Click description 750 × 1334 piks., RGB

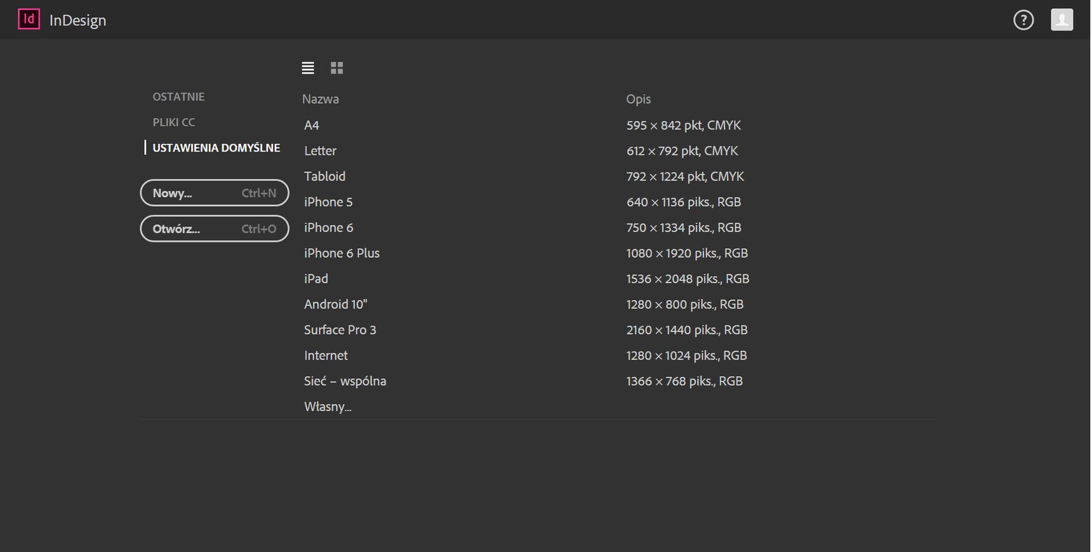pos(684,227)
